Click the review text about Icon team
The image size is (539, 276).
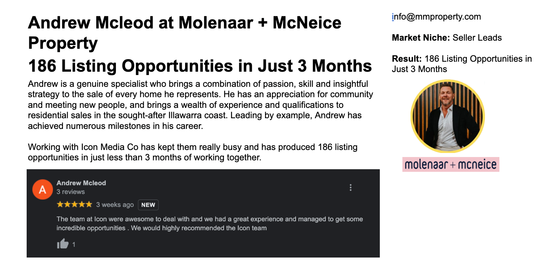coord(210,224)
